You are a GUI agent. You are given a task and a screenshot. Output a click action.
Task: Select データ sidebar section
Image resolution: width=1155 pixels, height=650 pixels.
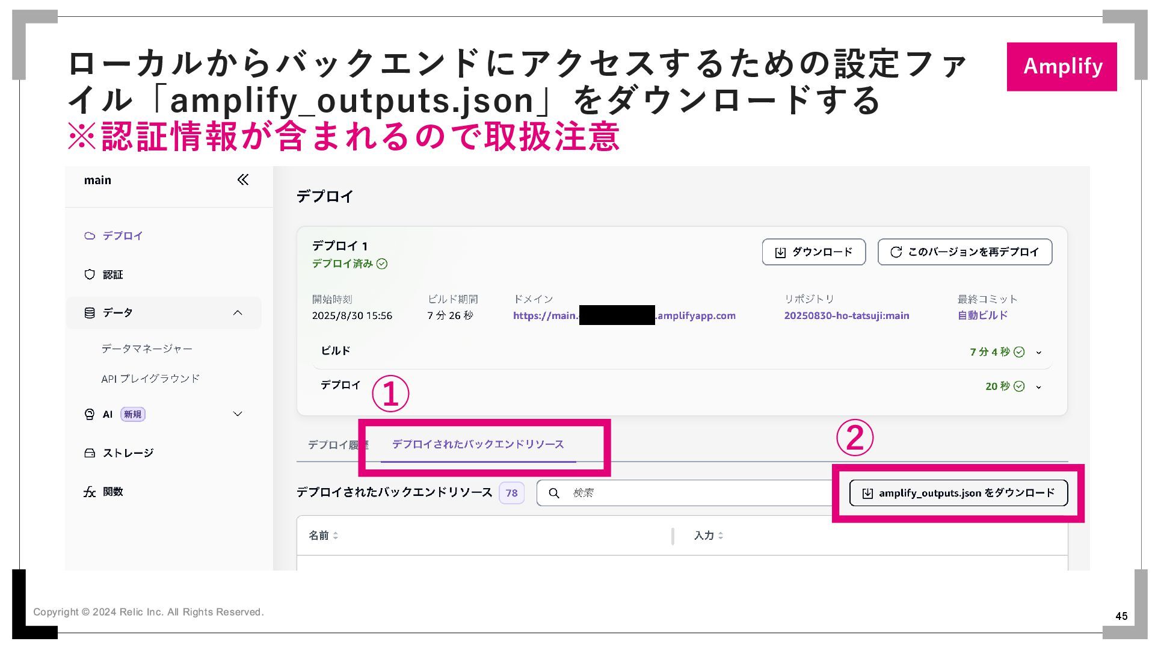pos(164,313)
